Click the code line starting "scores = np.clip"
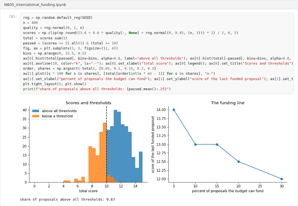Viewport: 298px width, 206px height. (x=130, y=33)
